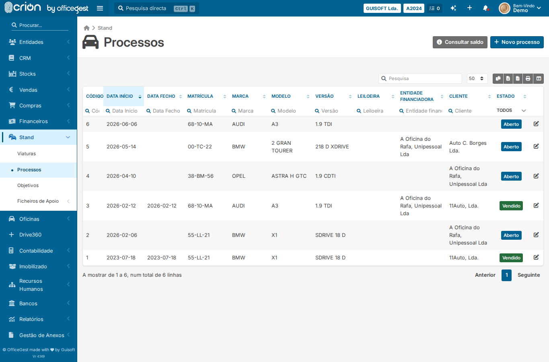Image resolution: width=549 pixels, height=362 pixels.
Task: Sort by Matrícula column
Action: [207, 96]
